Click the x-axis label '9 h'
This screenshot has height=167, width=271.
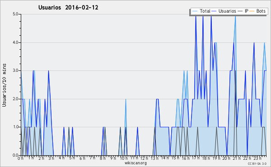point(113,158)
